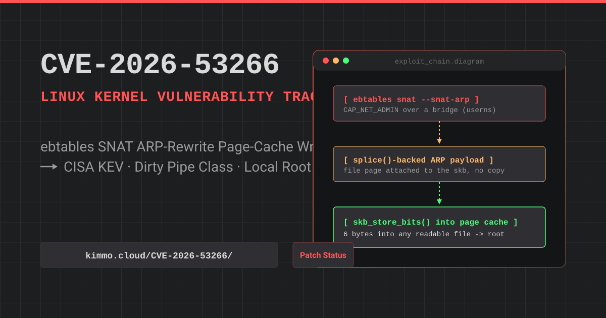This screenshot has height=318, width=606.
Task: Click the CISA KEV · Dirty Pipe Class line
Action: (187, 167)
